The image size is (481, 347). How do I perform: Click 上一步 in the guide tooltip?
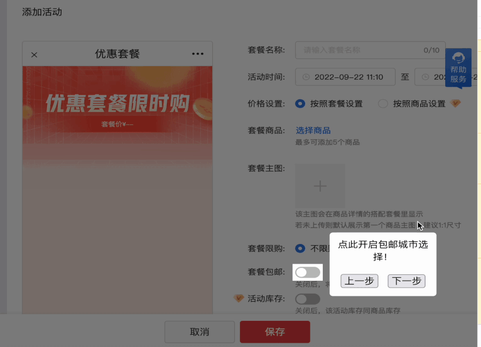[x=359, y=281]
